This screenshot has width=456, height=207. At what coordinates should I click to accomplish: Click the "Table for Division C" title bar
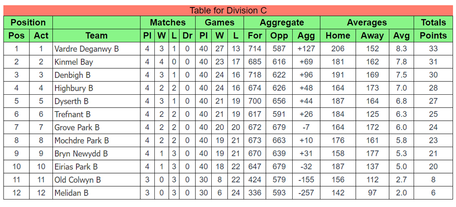pos(228,10)
